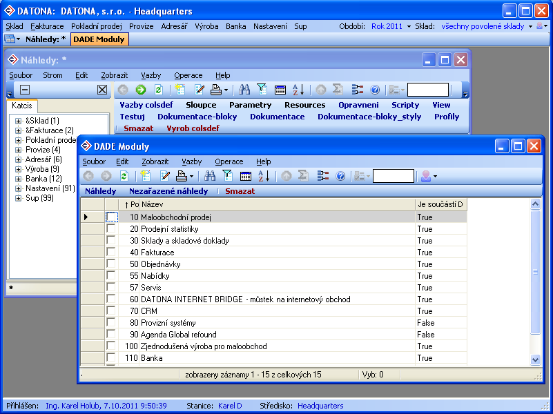Image resolution: width=553 pixels, height=414 pixels.
Task: Click the printer icon in Náhledy toolbar
Action: (216, 90)
